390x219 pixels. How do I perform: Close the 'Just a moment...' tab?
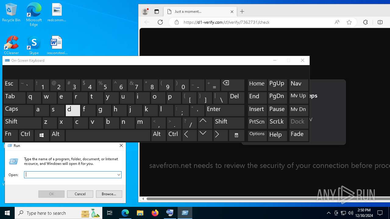coord(232,12)
